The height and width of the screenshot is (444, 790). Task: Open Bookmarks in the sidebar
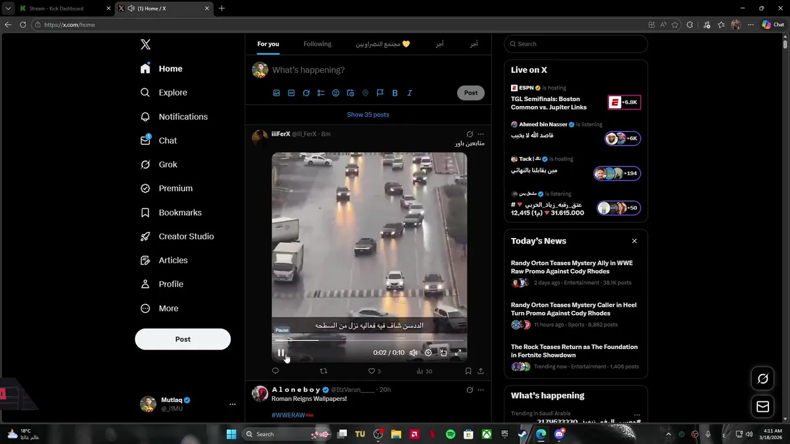[x=171, y=213]
